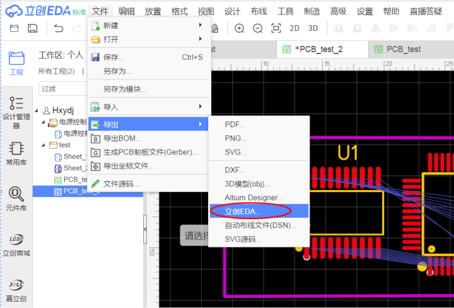Open the 视图 menu
Viewport: 454px width, 308px height.
coord(206,11)
